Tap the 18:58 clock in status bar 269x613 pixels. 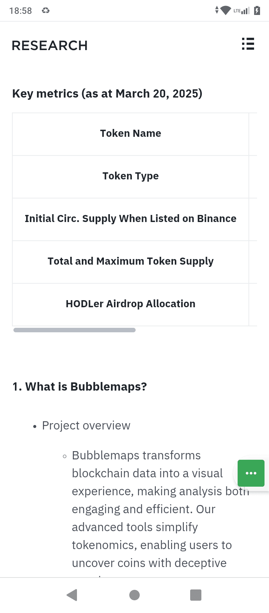[x=21, y=10]
